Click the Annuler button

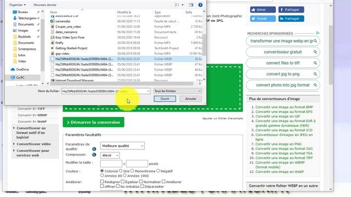pos(190,99)
